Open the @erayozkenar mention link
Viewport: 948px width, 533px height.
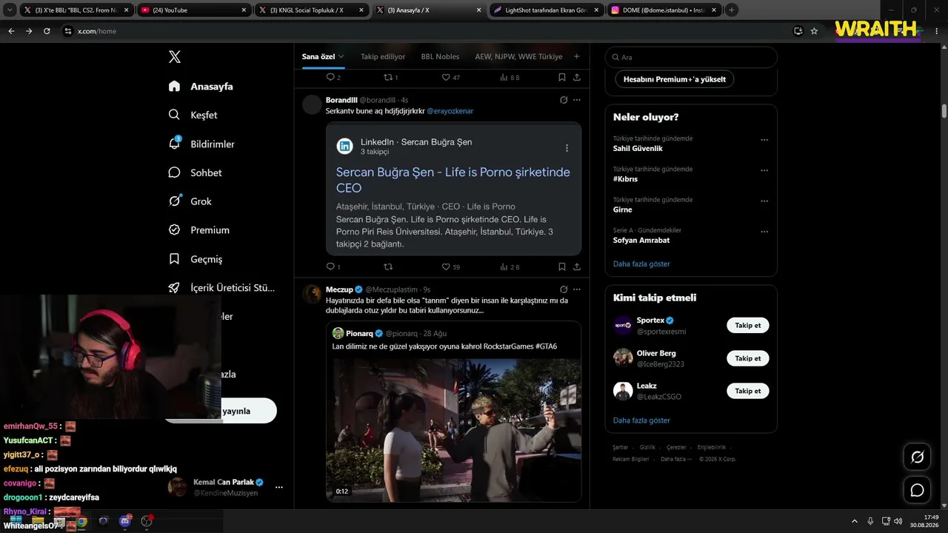pos(450,111)
